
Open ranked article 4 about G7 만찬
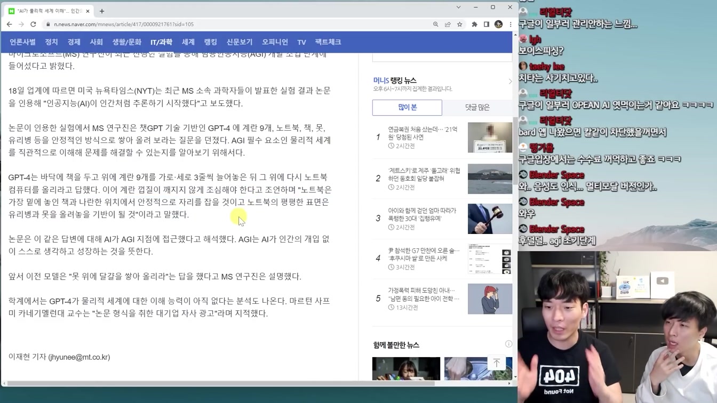click(424, 254)
